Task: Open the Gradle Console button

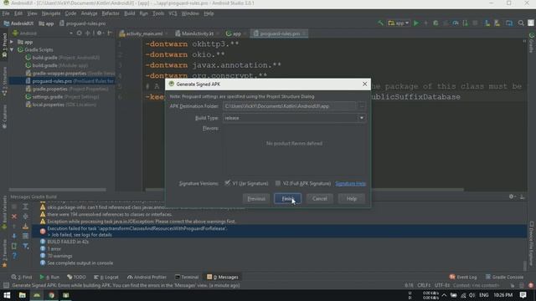Action: coord(504,277)
